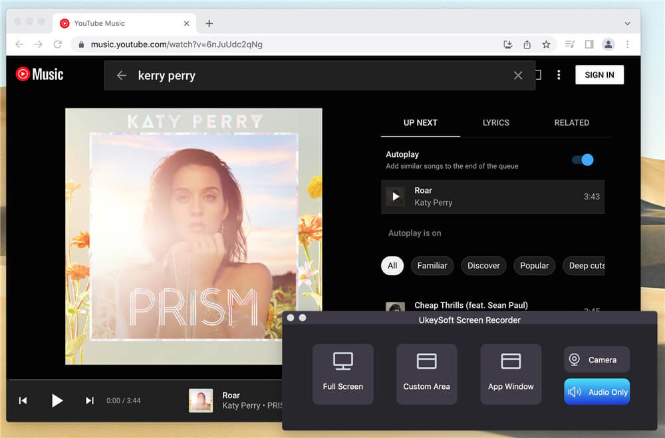The height and width of the screenshot is (438, 665).
Task: Click the YouTube Music logo
Action: pos(40,74)
